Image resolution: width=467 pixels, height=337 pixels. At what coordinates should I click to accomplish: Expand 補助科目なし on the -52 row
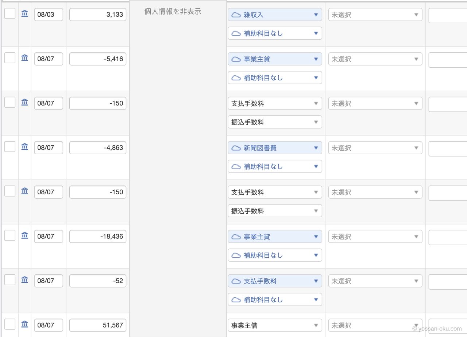tap(275, 300)
